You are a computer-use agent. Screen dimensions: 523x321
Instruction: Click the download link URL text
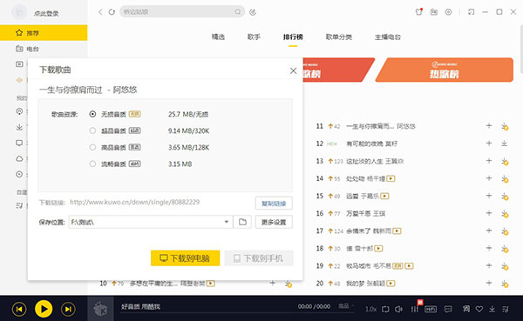tap(134, 202)
